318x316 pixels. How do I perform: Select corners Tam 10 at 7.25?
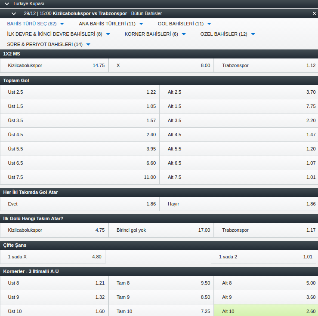click(161, 310)
